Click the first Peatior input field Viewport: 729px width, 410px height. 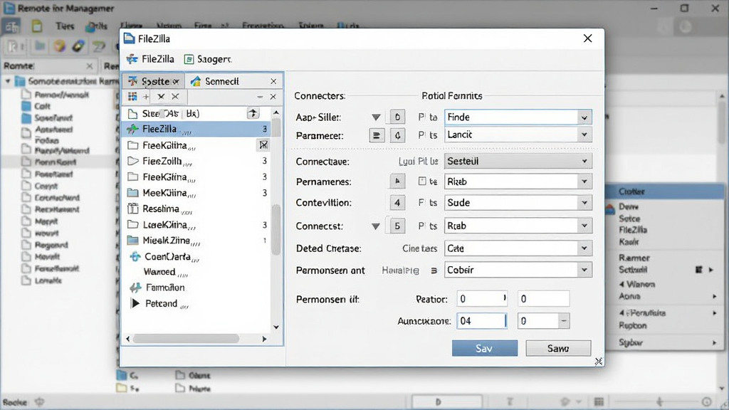click(482, 299)
